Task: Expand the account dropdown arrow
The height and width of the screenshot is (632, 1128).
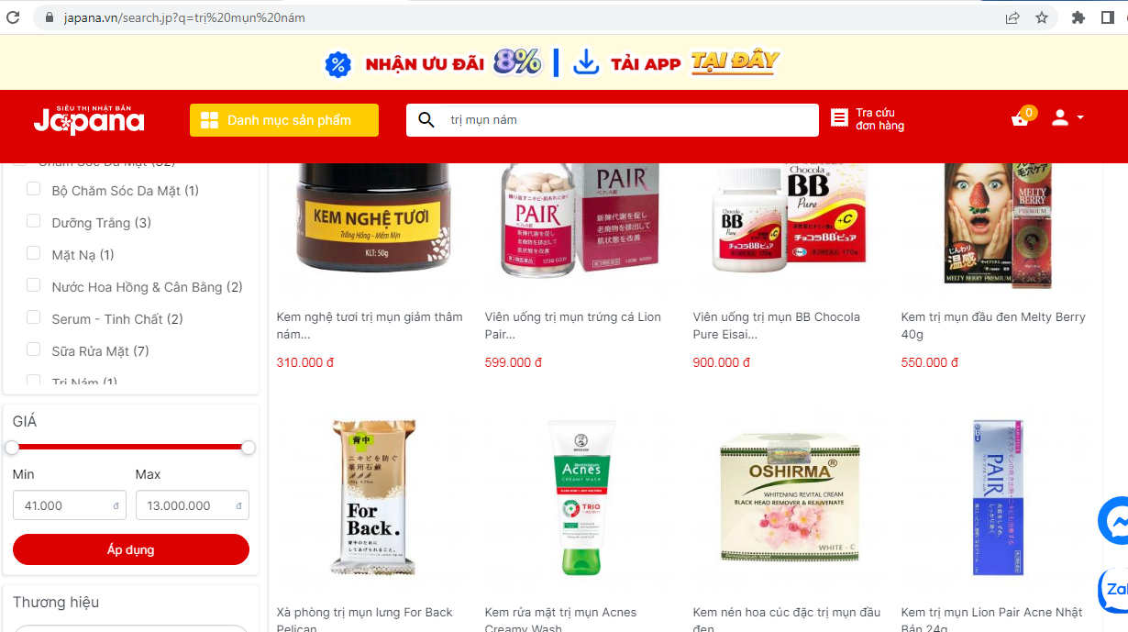Action: [1080, 117]
